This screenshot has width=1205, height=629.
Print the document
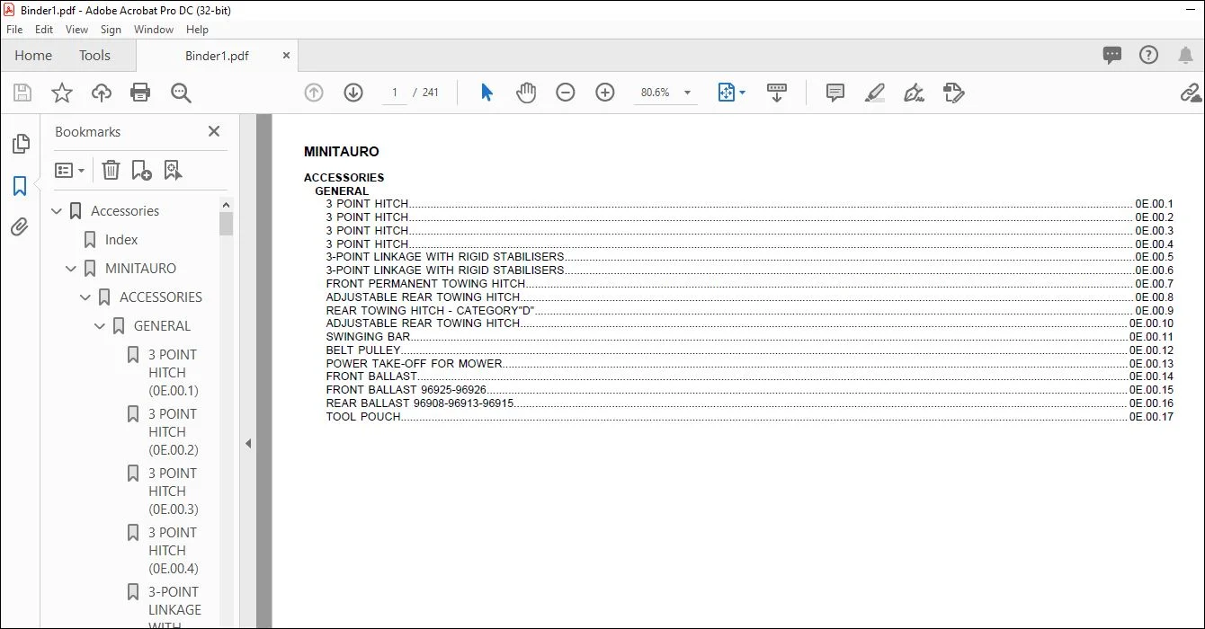(x=140, y=93)
